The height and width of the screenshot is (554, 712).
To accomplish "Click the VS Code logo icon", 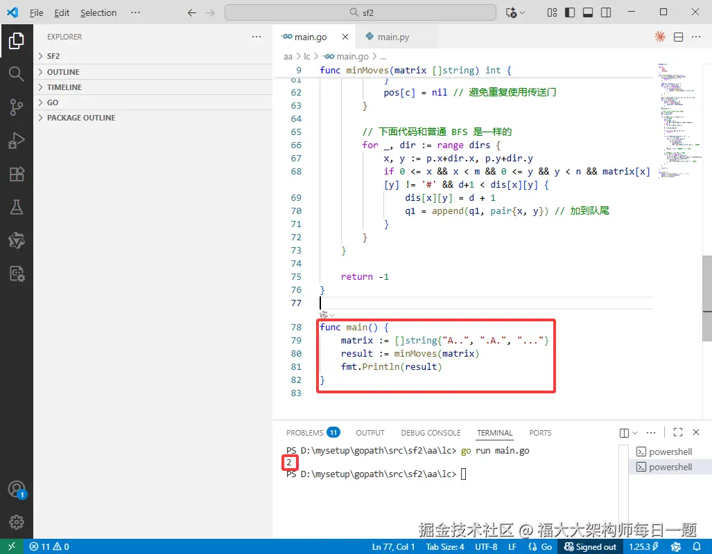I will (12, 12).
